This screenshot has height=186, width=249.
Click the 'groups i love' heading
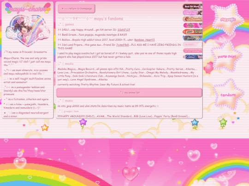[71, 111]
